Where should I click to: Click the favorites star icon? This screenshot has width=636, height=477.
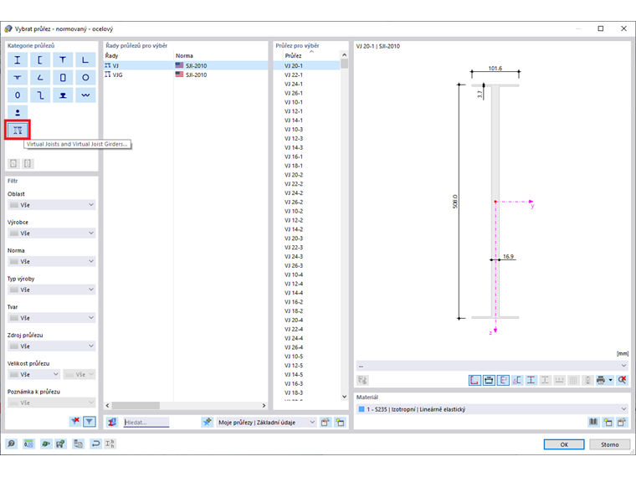tap(208, 423)
